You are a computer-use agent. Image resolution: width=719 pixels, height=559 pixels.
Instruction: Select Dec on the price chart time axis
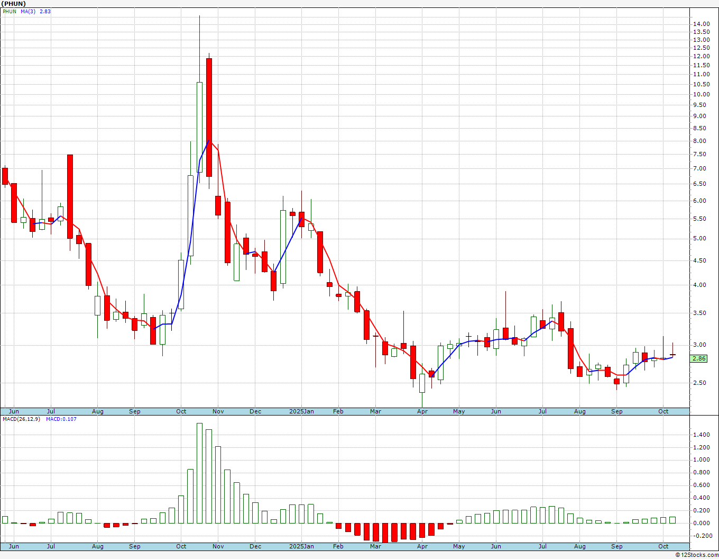point(255,411)
